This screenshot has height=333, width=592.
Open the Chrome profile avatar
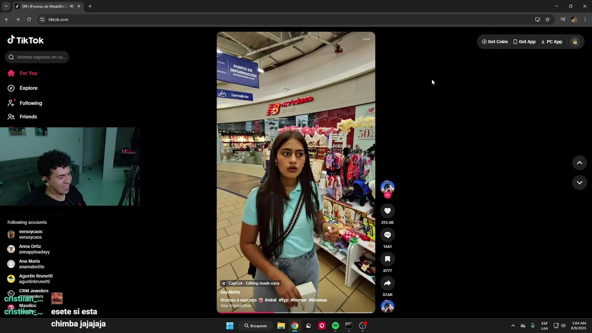coord(574,19)
